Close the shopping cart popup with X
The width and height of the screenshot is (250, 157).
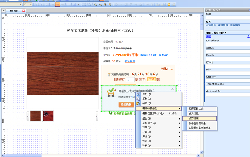coord(172,89)
